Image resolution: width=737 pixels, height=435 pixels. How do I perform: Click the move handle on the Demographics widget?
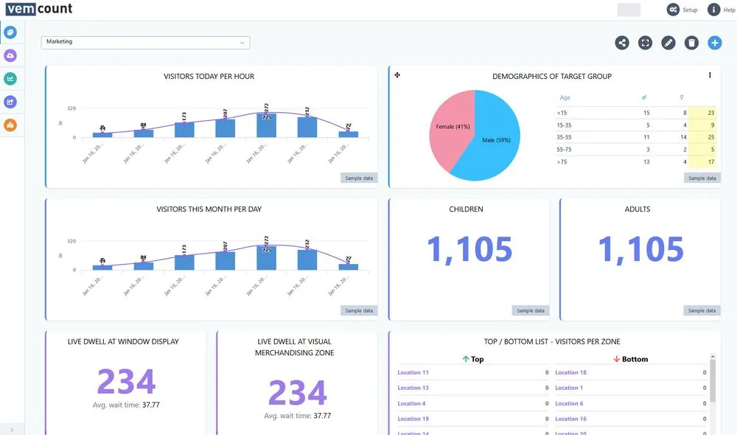(x=397, y=74)
